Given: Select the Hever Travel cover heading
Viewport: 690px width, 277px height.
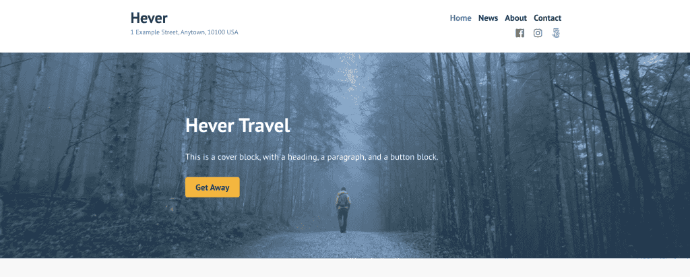Looking at the screenshot, I should click(x=238, y=125).
